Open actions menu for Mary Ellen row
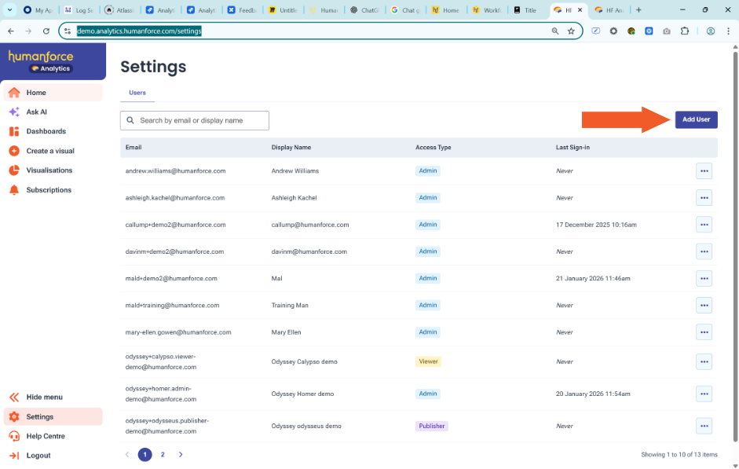The height and width of the screenshot is (469, 739). point(704,332)
